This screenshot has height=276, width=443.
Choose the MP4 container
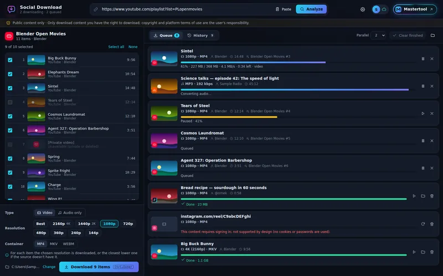pos(40,244)
